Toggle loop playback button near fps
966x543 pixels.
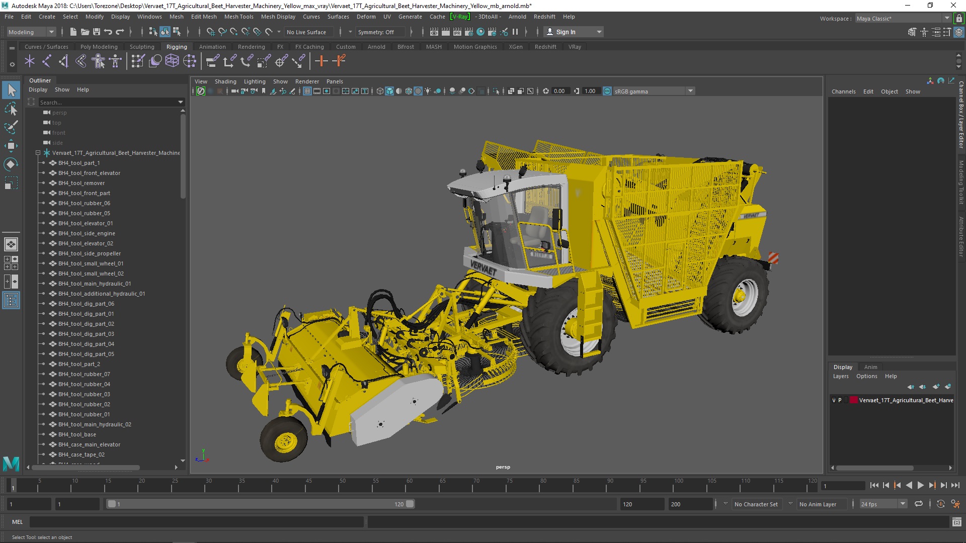pyautogui.click(x=919, y=504)
